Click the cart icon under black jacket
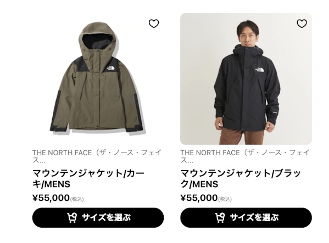Image resolution: width=329 pixels, height=243 pixels. coord(220,218)
